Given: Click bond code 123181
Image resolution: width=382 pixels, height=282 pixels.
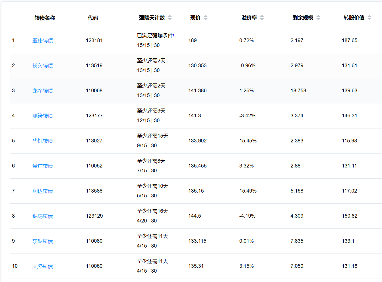Looking at the screenshot, I should coord(94,40).
